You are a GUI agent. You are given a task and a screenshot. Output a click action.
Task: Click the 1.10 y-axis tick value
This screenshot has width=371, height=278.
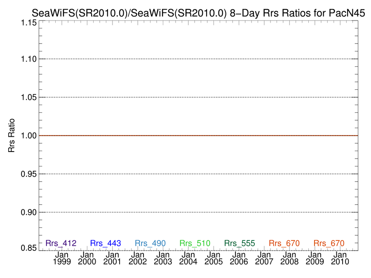point(29,59)
